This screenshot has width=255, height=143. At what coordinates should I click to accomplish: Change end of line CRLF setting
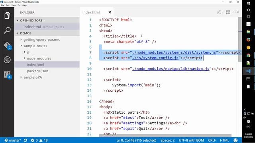tap(212, 140)
